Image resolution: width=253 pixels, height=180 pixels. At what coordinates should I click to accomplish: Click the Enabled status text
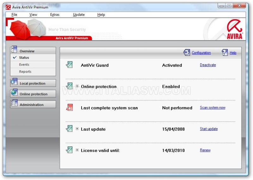tap(171, 87)
